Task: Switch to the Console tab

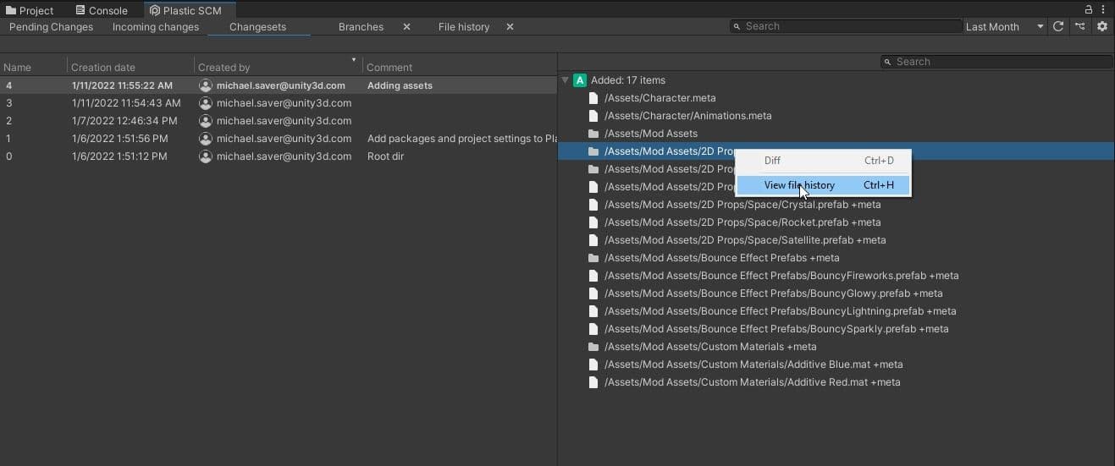Action: [x=102, y=10]
